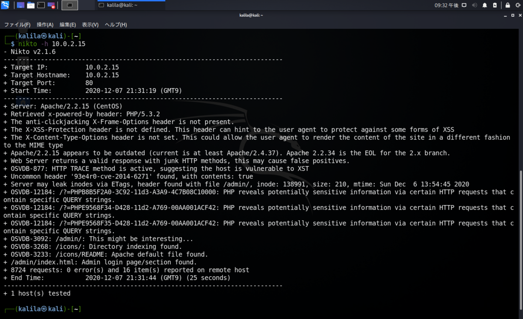523x319 pixels.
Task: Click the bottom empty shell prompt line
Action: [x=43, y=309]
